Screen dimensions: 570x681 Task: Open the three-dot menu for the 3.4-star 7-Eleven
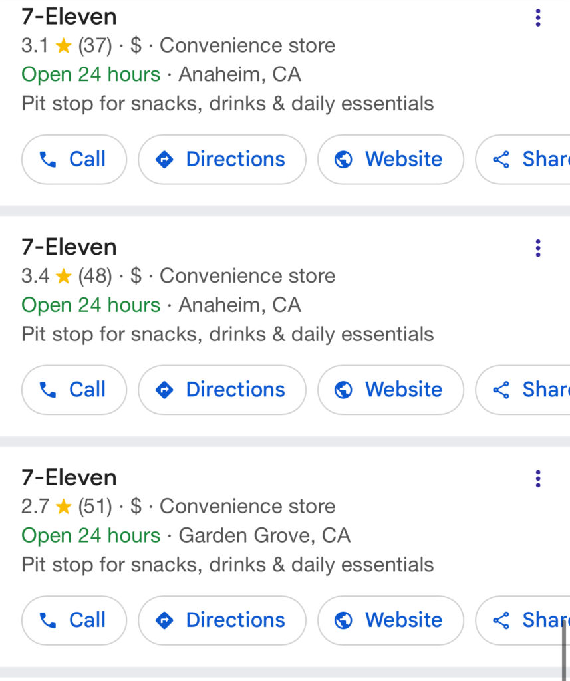point(538,249)
